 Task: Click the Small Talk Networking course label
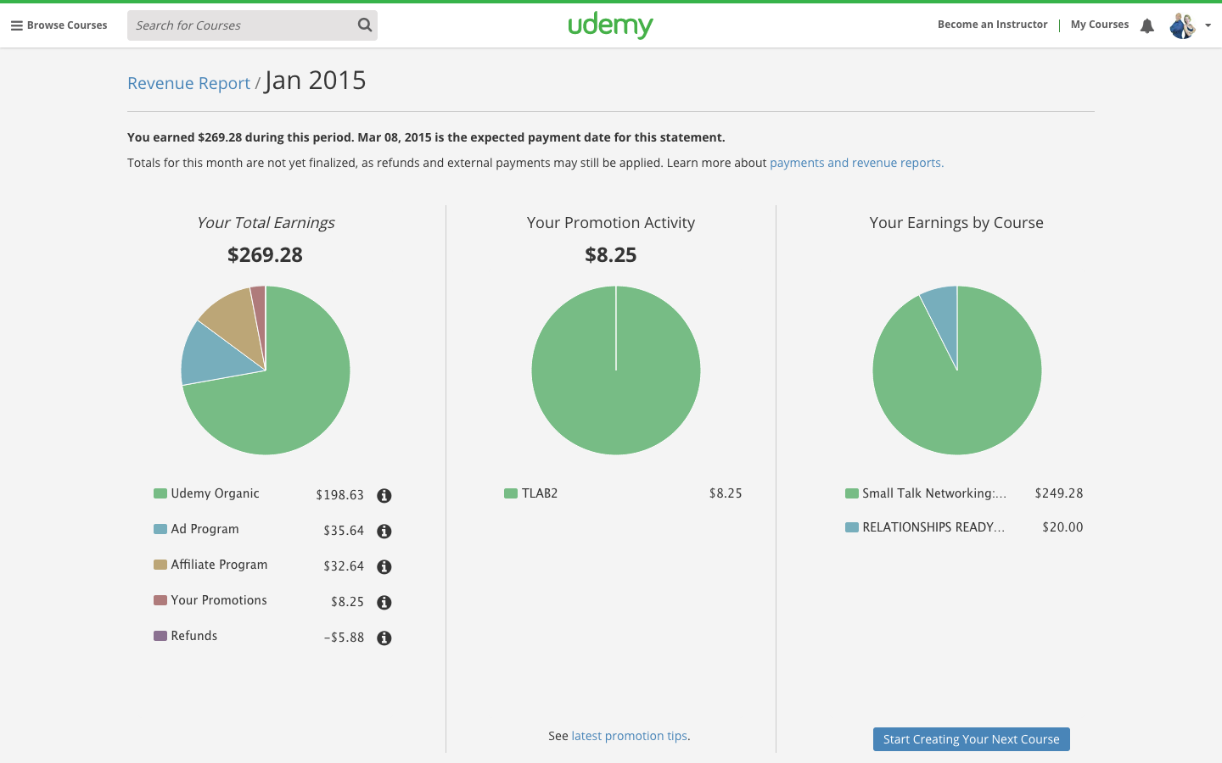pos(934,493)
